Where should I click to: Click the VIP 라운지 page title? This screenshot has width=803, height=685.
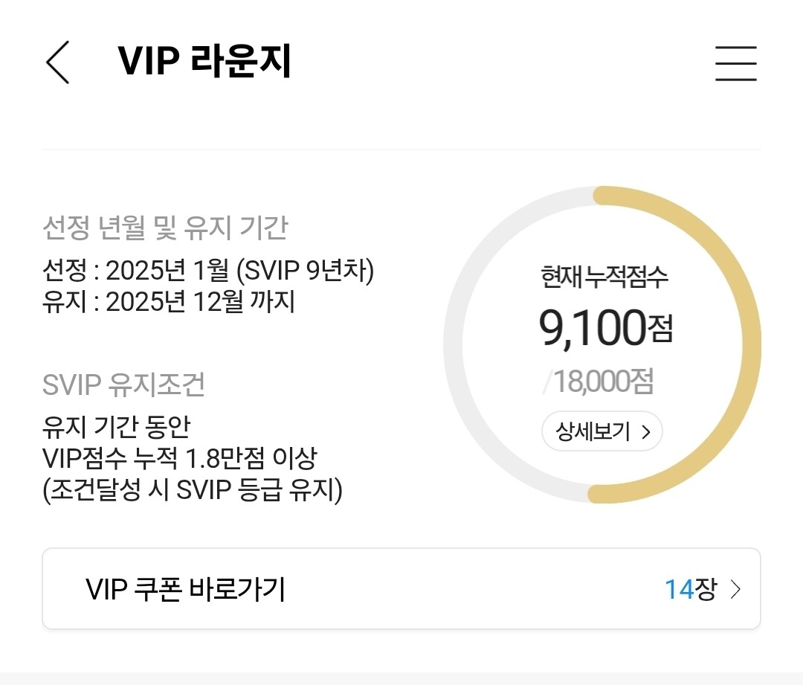point(204,62)
